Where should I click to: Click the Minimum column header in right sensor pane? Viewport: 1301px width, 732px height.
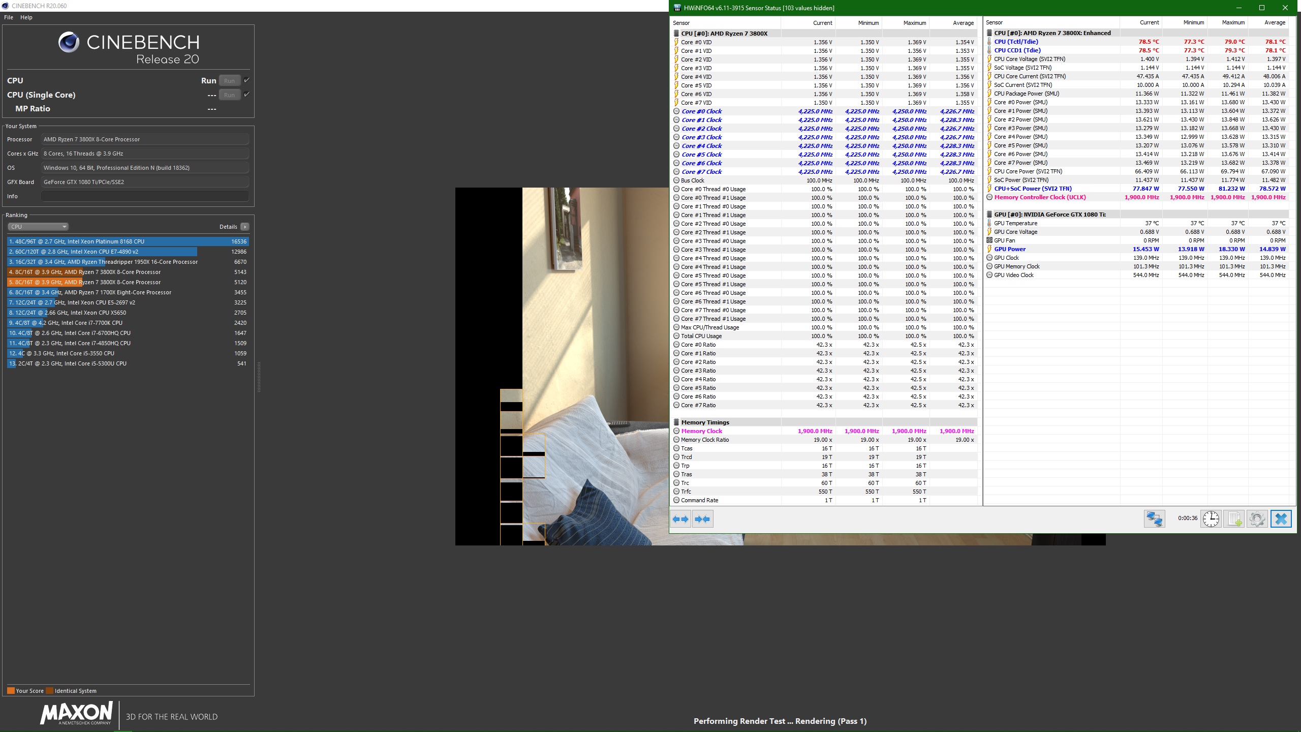[1193, 22]
